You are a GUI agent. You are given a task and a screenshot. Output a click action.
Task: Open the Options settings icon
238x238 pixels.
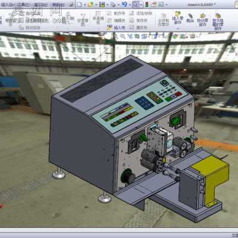pyautogui.click(x=162, y=4)
